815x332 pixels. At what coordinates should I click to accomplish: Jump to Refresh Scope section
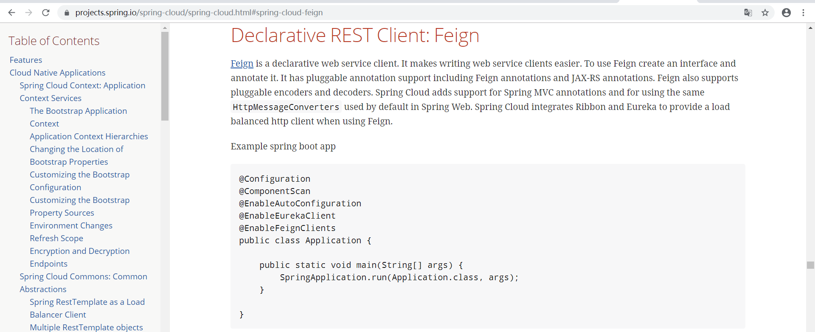click(x=56, y=238)
